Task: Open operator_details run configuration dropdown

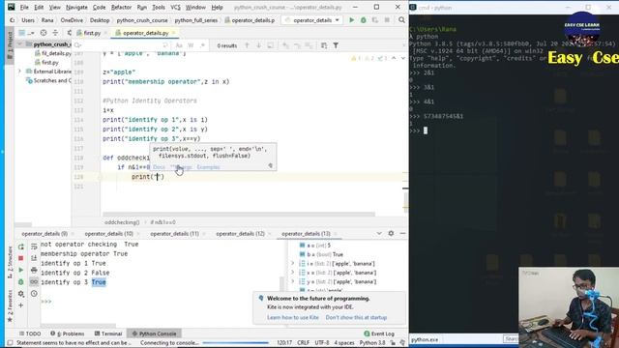Action: tap(311, 20)
